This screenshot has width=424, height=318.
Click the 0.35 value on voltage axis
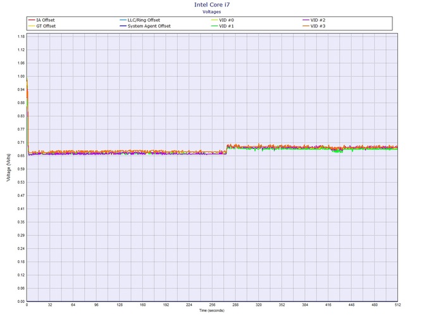21,222
